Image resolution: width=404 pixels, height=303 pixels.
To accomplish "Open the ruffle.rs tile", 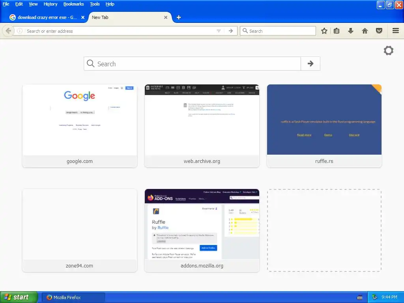I will click(324, 126).
